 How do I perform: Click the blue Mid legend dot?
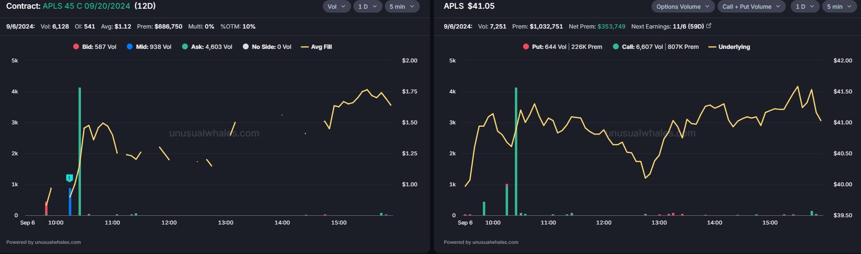coord(130,47)
